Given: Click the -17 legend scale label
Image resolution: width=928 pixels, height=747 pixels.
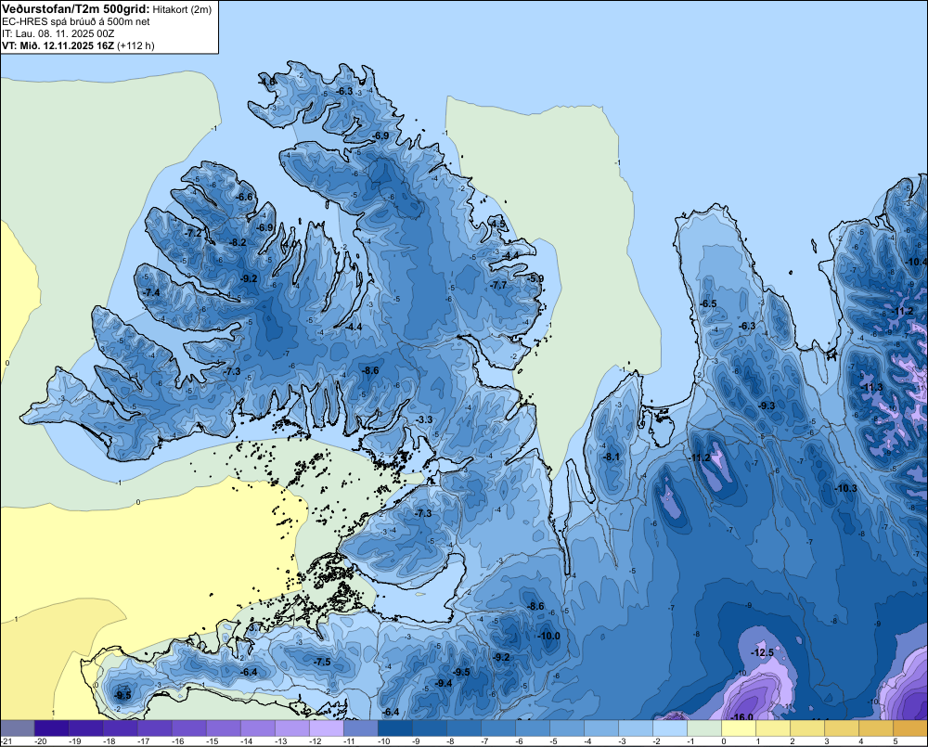Looking at the screenshot, I should 144,741.
